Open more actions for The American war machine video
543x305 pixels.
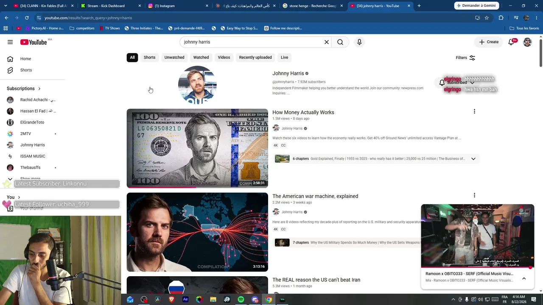(x=474, y=195)
